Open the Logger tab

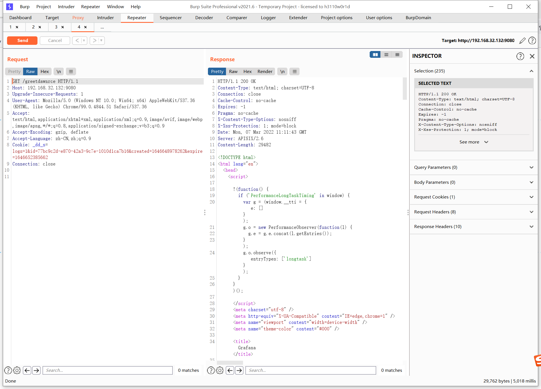[268, 18]
